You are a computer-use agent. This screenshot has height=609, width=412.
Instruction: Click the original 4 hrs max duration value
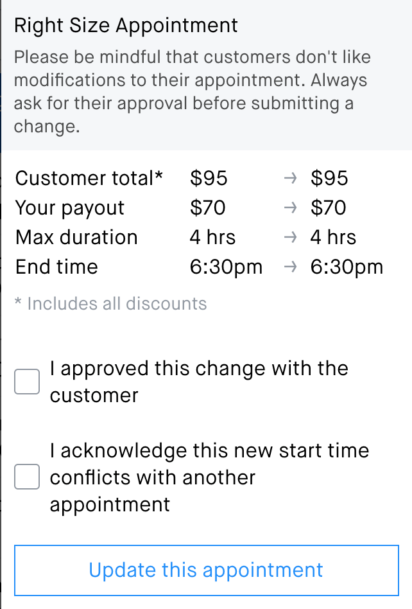tap(212, 238)
